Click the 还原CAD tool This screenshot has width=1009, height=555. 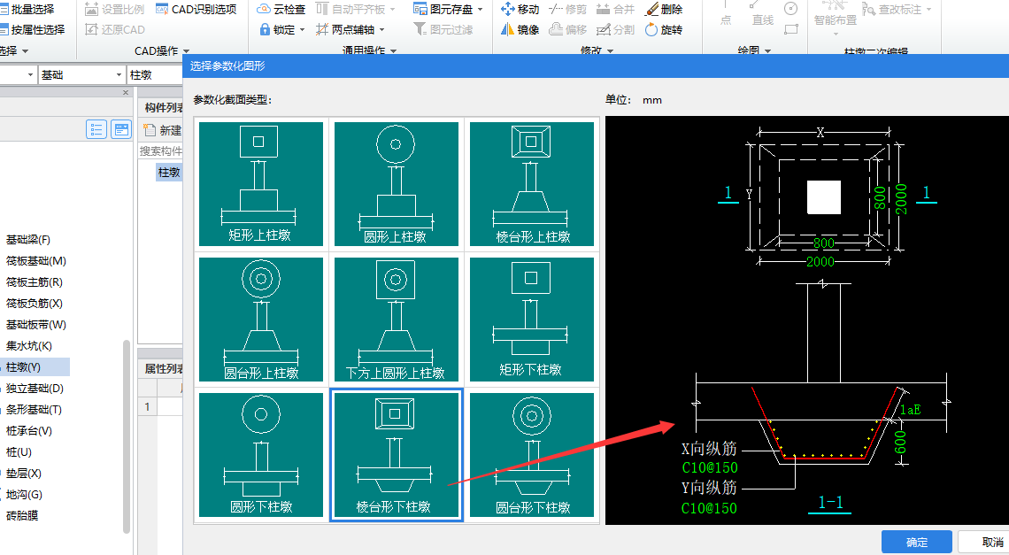[116, 29]
